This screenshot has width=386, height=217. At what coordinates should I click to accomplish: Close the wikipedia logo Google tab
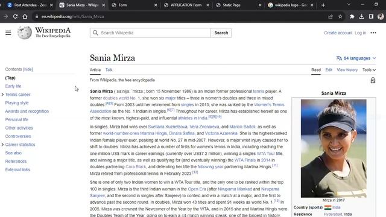(312, 5)
